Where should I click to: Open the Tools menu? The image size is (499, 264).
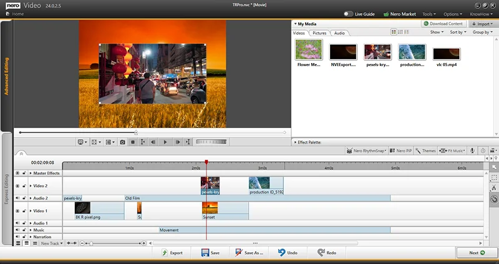coord(429,14)
